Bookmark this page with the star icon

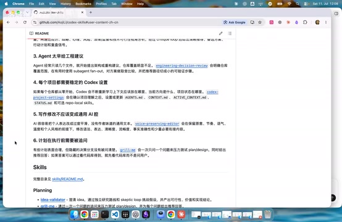click(260, 22)
